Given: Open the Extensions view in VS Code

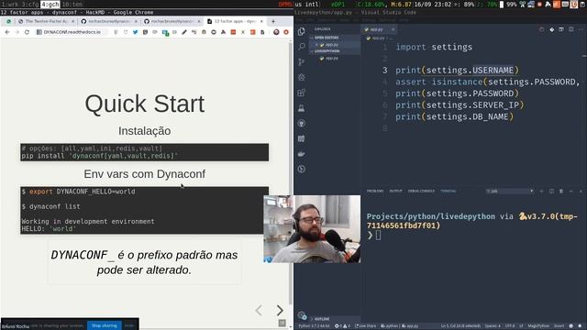Looking at the screenshot, I should (302, 93).
